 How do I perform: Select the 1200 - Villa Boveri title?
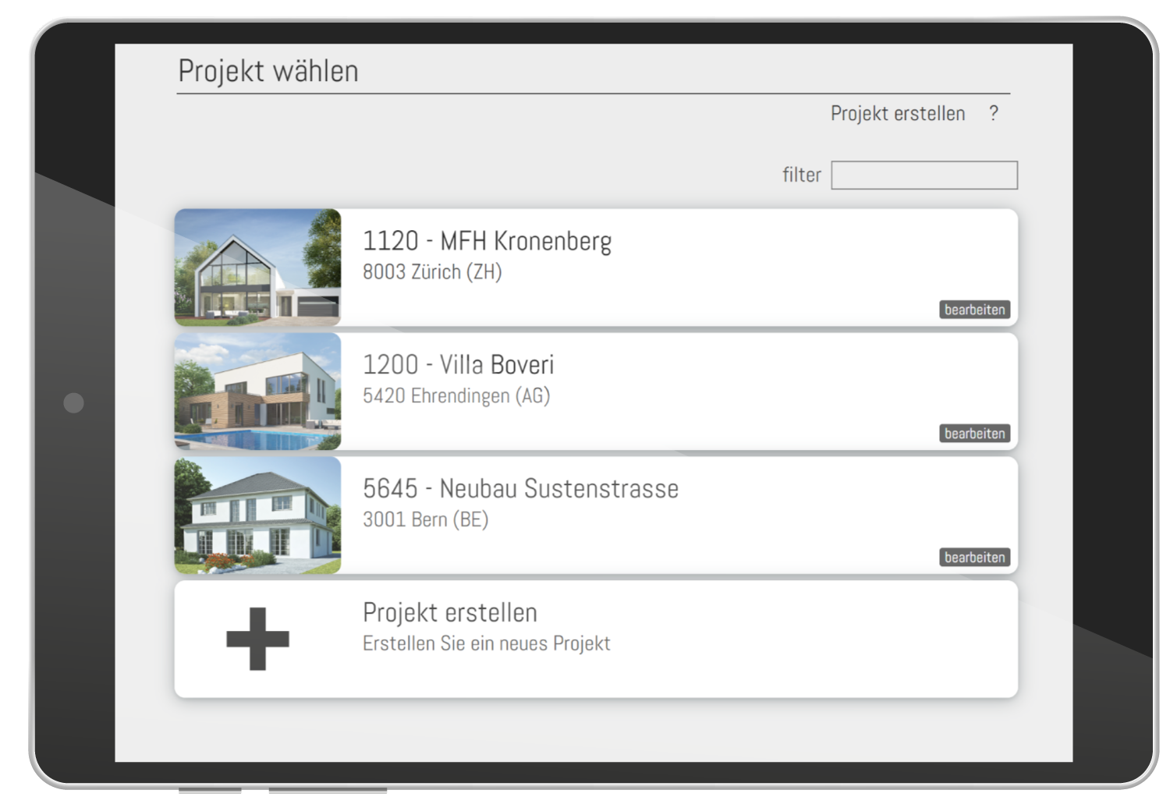tap(458, 364)
